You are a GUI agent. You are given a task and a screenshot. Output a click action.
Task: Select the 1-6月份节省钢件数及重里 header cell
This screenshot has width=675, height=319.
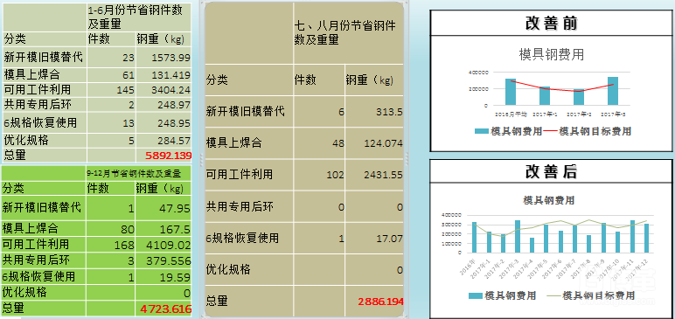tap(139, 17)
